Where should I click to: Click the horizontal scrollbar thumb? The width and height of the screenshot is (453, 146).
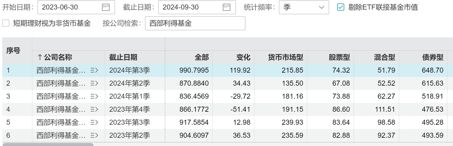click(x=48, y=144)
